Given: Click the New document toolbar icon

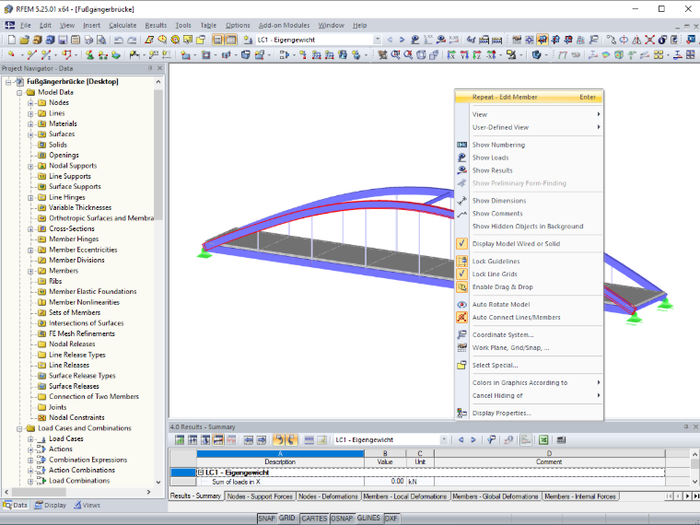Looking at the screenshot, I should [x=12, y=40].
